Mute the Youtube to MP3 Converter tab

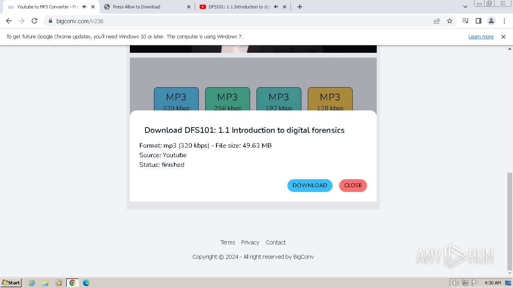pos(84,7)
